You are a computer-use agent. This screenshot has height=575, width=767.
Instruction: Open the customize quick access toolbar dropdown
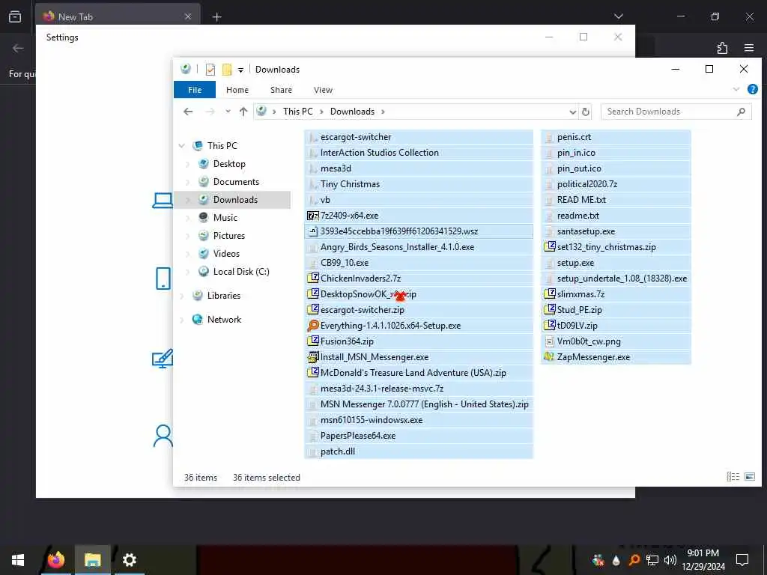240,70
